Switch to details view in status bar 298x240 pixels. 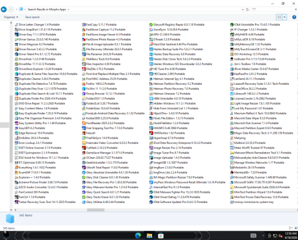(291, 228)
